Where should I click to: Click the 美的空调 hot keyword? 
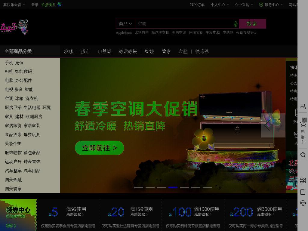click(x=179, y=32)
